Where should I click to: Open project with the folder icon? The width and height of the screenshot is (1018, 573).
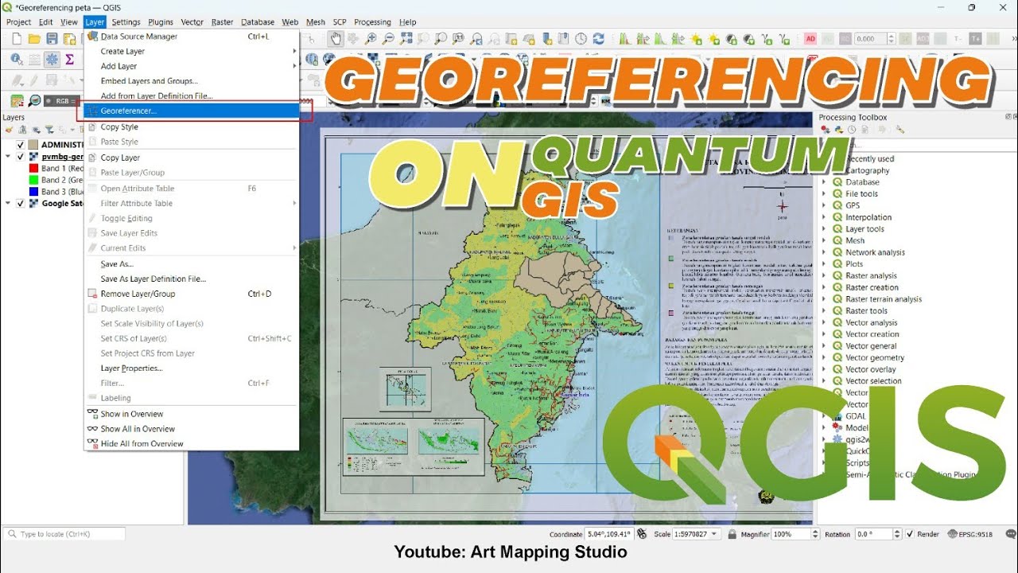pos(33,38)
